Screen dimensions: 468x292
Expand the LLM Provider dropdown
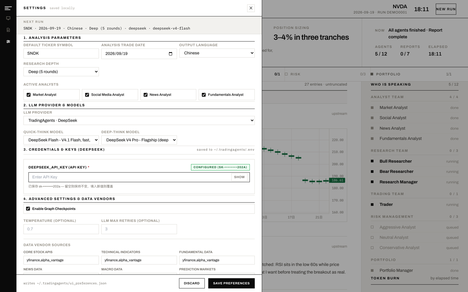click(139, 121)
